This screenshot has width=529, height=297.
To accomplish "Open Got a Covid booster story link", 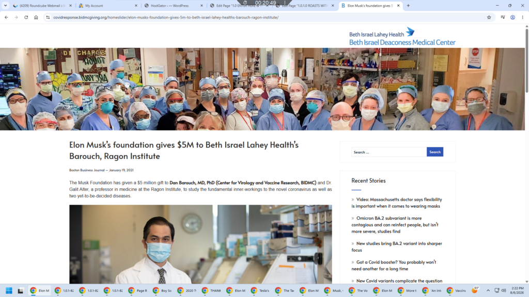I will [x=394, y=266].
